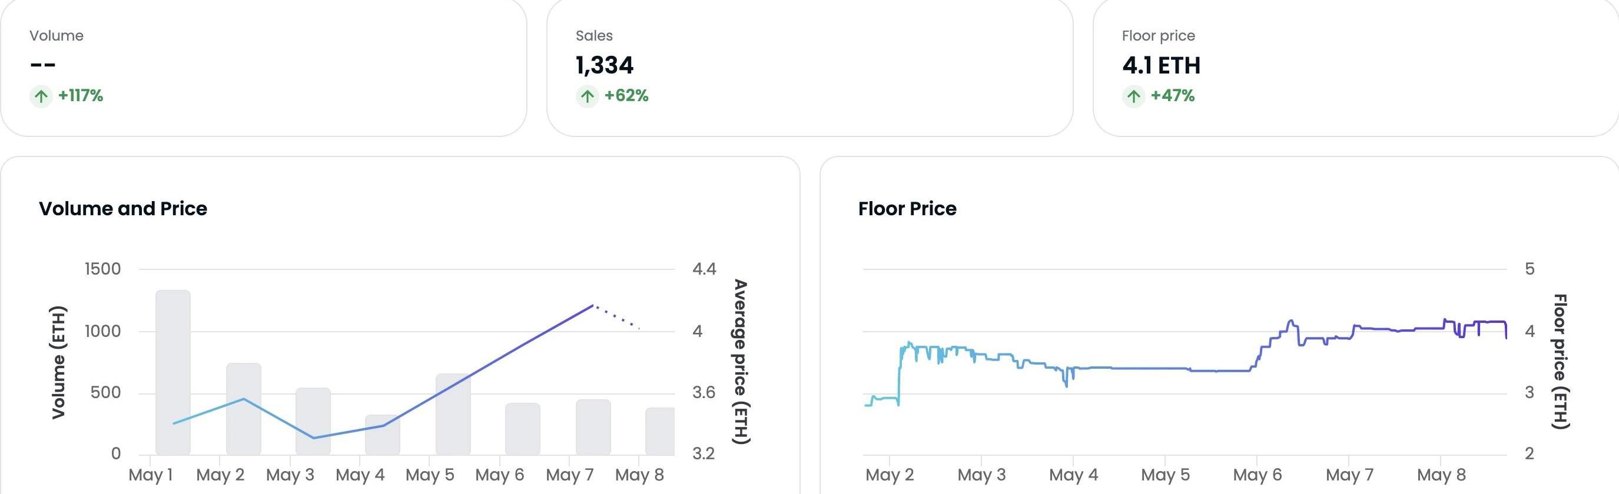Click the dotted segment of the average price line

point(617,318)
